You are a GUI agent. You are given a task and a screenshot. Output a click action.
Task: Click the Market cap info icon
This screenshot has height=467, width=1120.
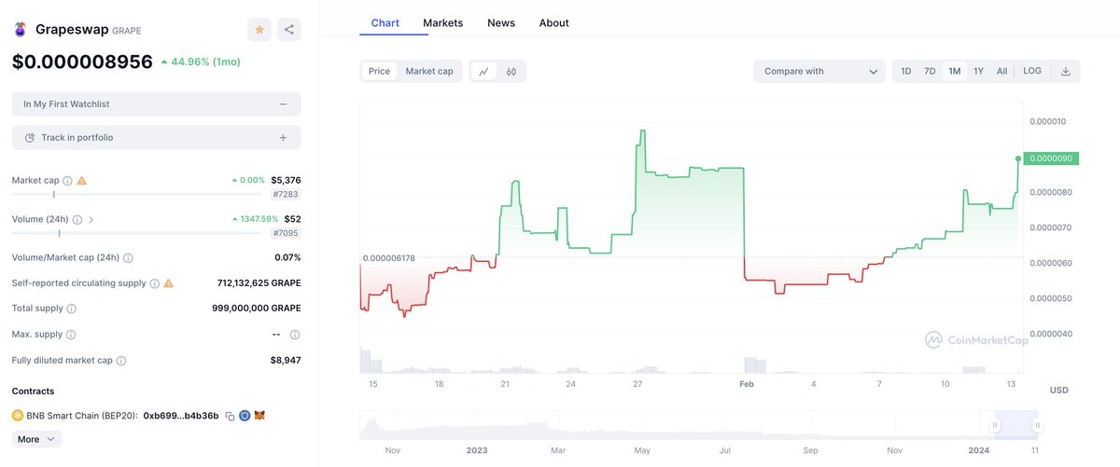pos(67,180)
